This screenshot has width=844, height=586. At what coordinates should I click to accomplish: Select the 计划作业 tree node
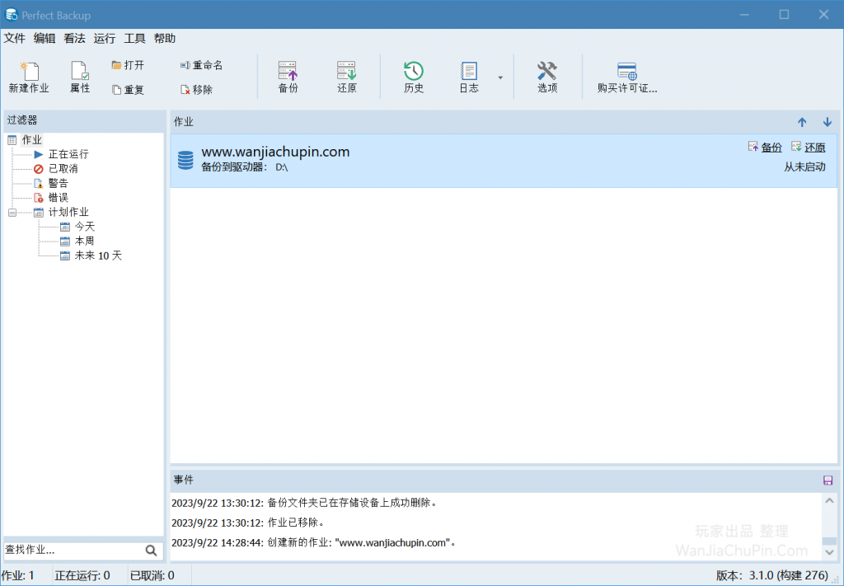(68, 213)
